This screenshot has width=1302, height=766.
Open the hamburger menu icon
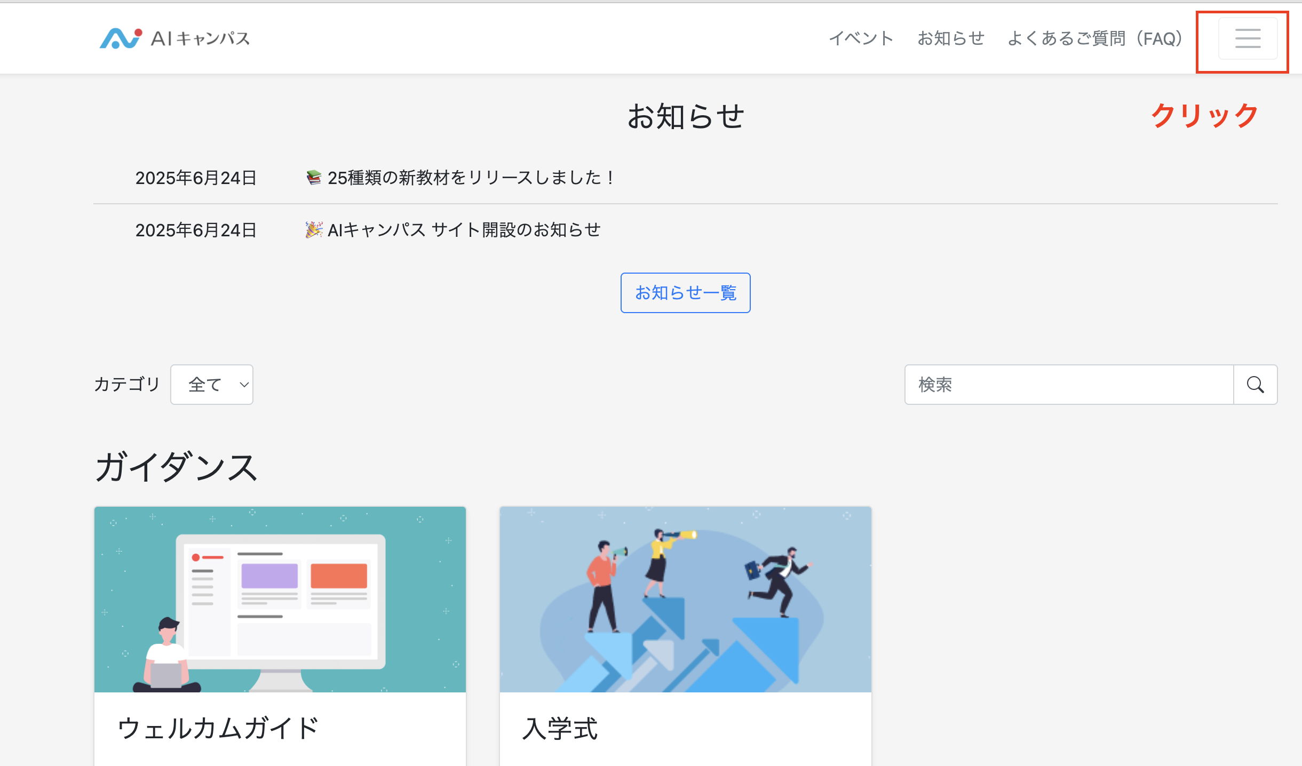1247,38
